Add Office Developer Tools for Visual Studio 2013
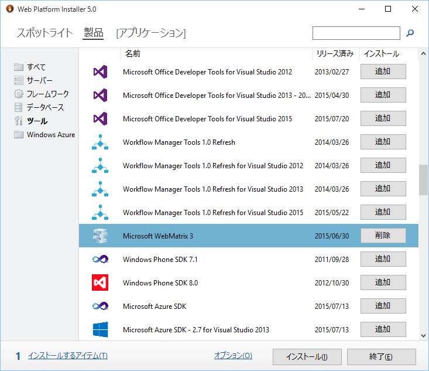 (x=383, y=95)
